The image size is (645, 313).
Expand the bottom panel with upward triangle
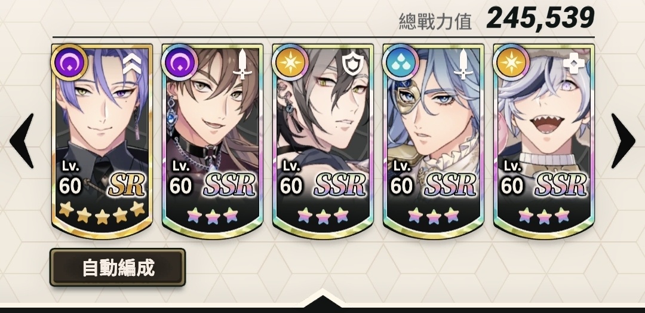(322, 298)
